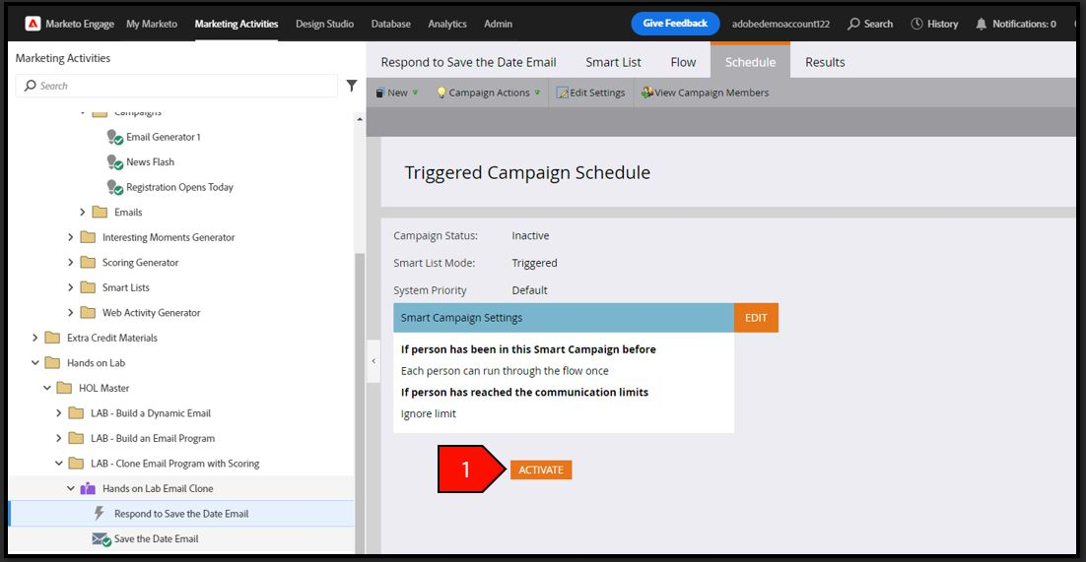Viewport: 1086px width, 562px height.
Task: Collapse the Hands on Lab folder
Action: (35, 362)
